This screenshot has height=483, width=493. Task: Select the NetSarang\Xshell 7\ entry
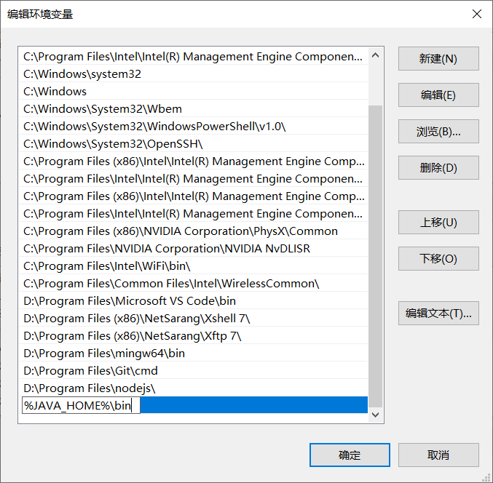tap(137, 319)
